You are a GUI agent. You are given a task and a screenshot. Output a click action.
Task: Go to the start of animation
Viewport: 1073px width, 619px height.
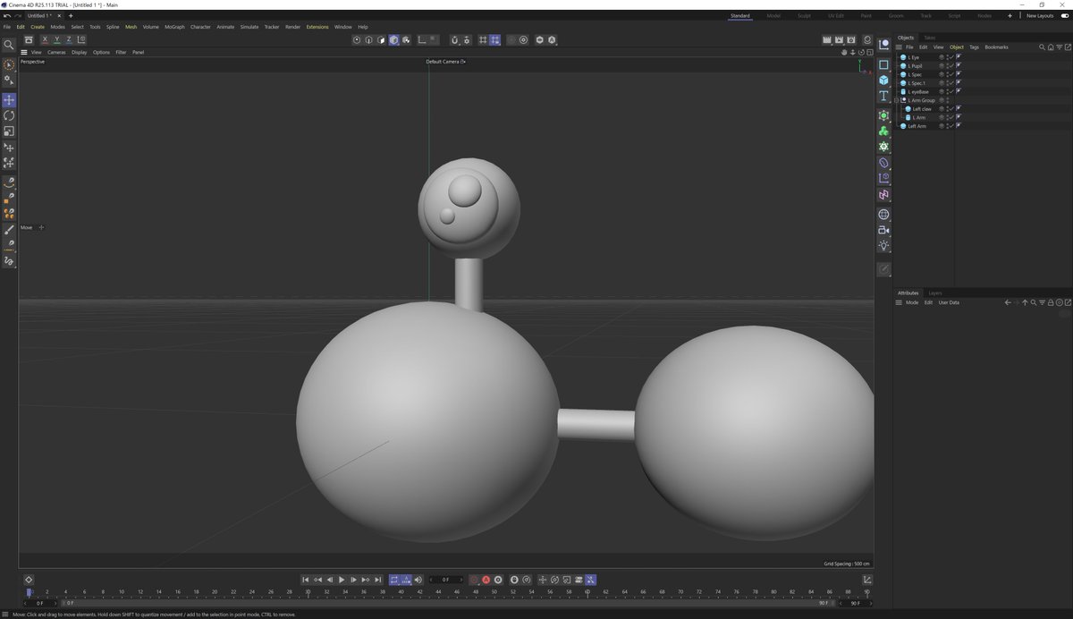[x=306, y=580]
